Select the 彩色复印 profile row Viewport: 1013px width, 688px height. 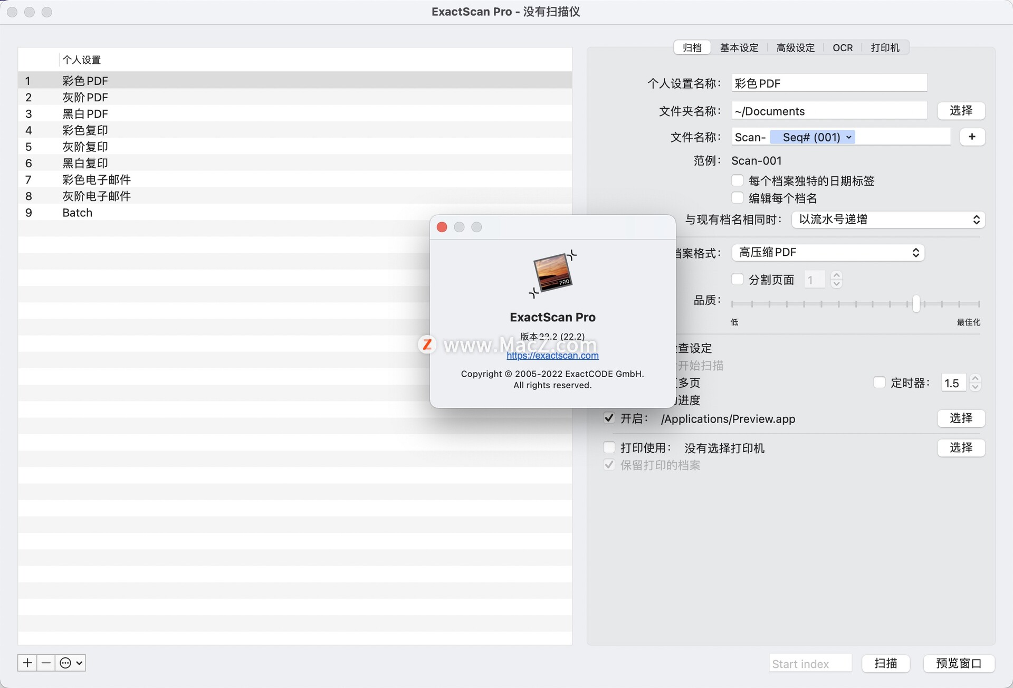point(295,130)
